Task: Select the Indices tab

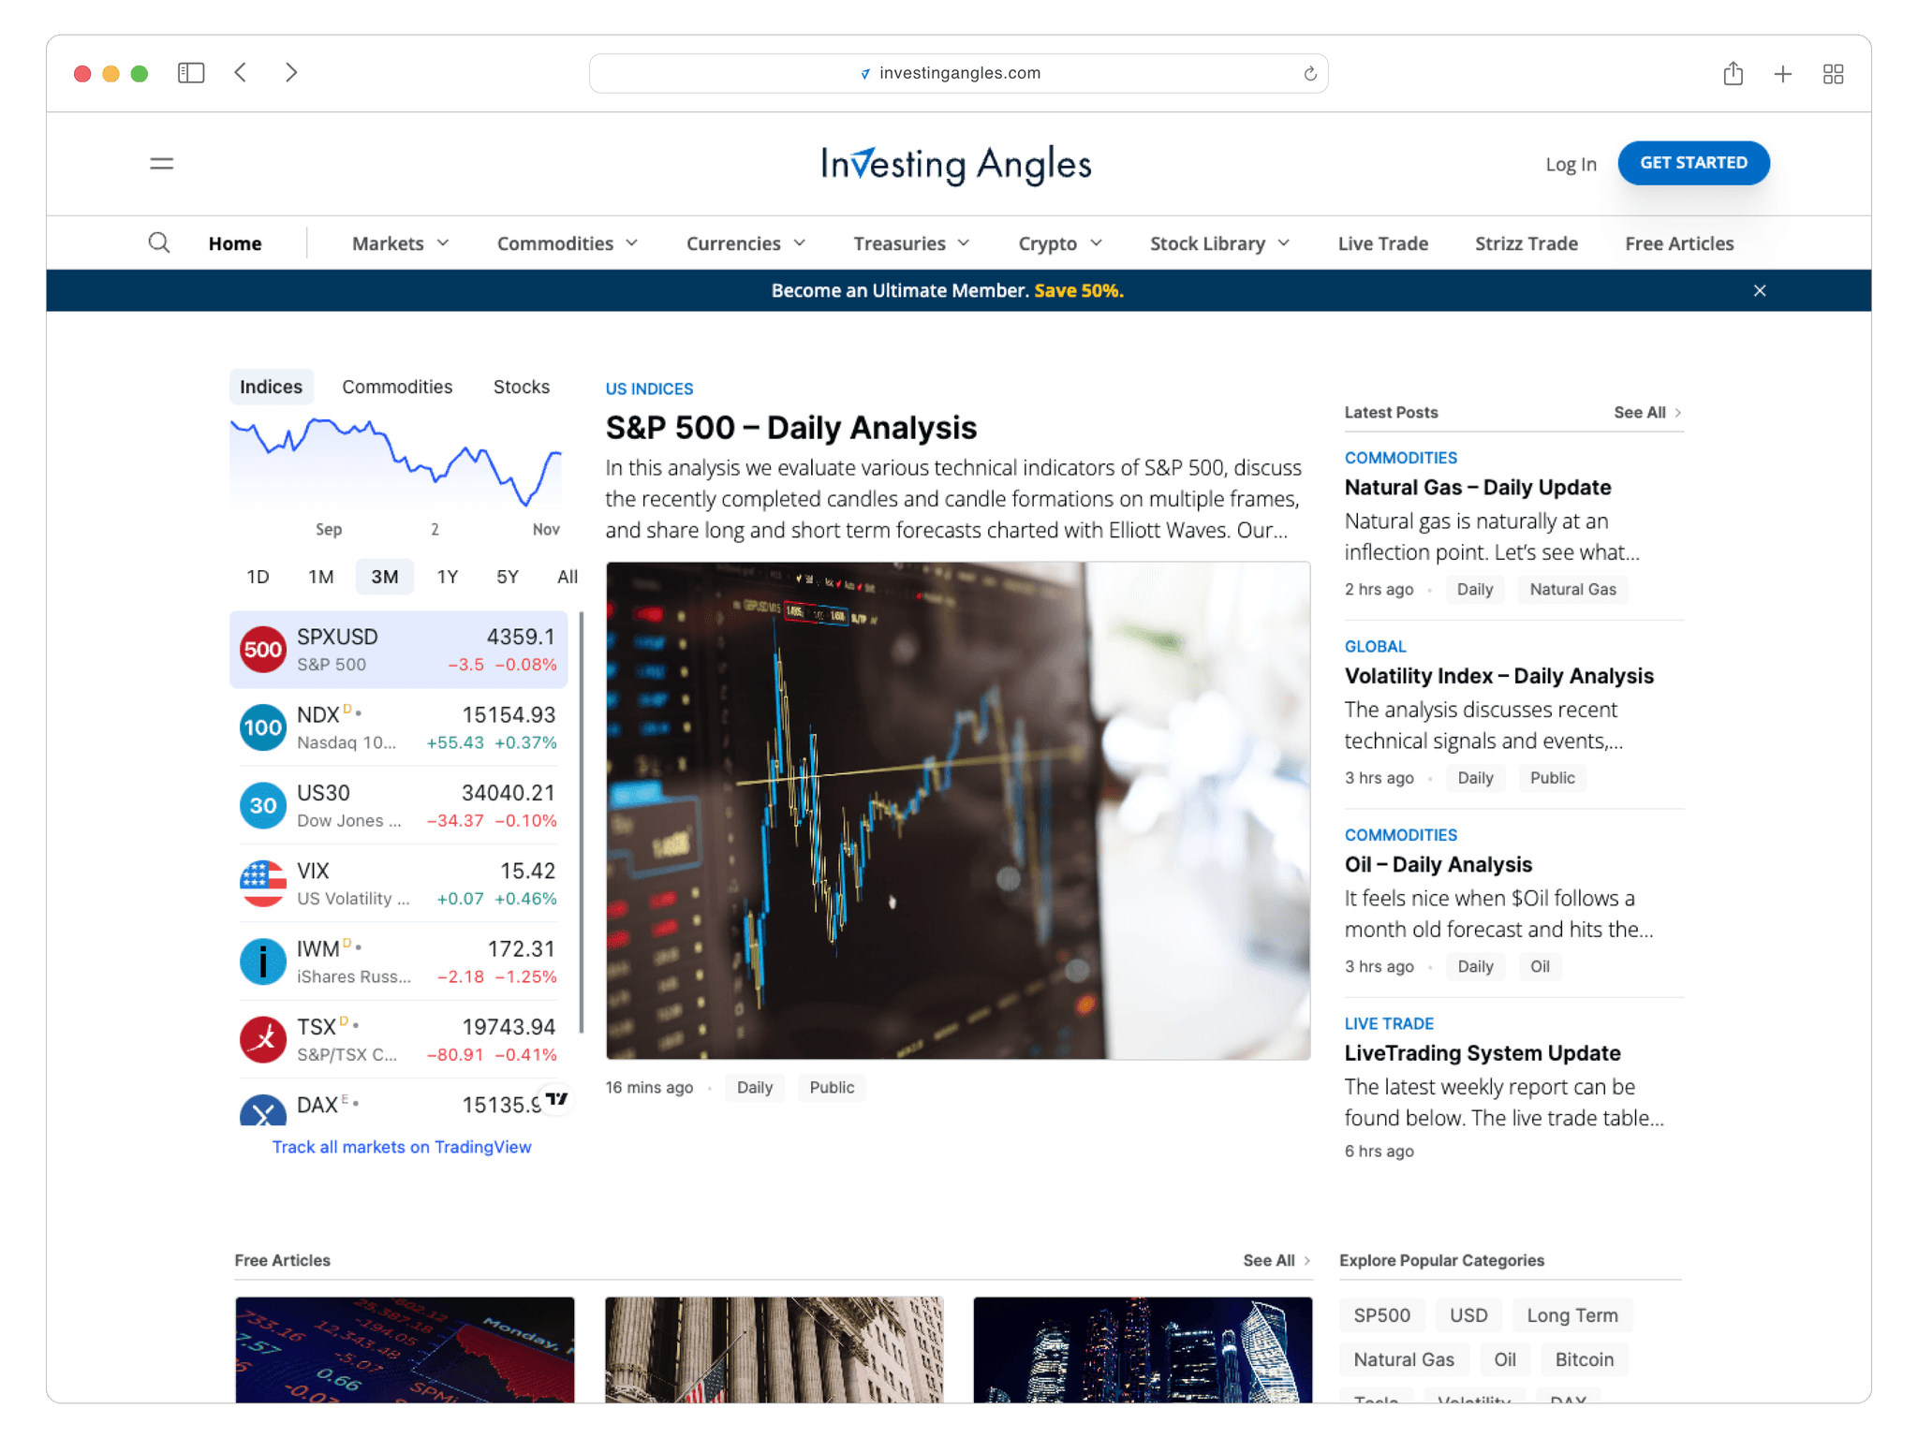Action: [271, 385]
